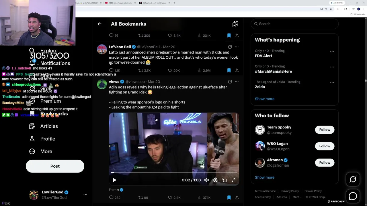Like the top post with 3.4K likes
367x206 pixels.
point(174,36)
